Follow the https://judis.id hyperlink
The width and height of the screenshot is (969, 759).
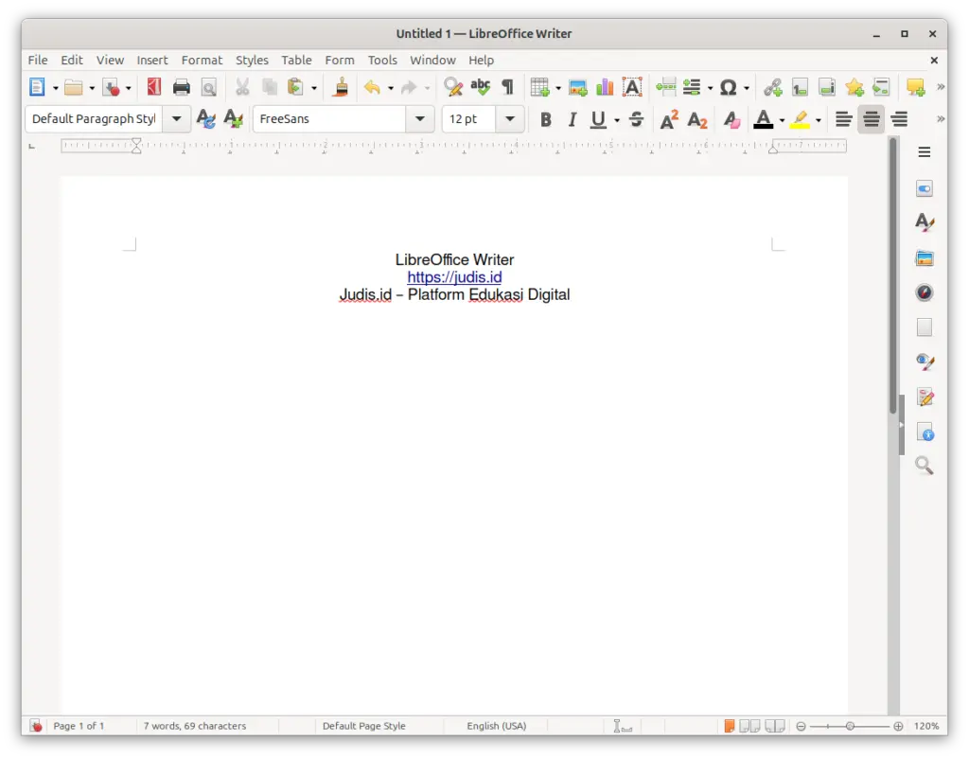click(454, 276)
